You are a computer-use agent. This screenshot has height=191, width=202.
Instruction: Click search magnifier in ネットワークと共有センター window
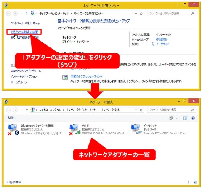pos(193,13)
